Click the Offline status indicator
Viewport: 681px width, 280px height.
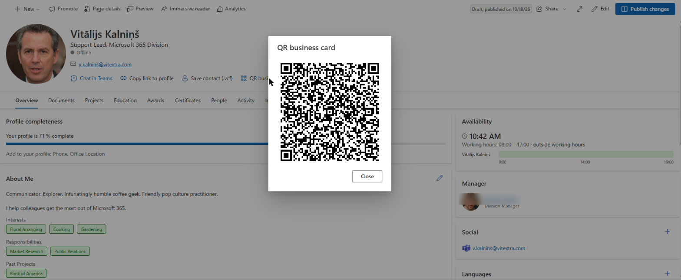pos(81,52)
